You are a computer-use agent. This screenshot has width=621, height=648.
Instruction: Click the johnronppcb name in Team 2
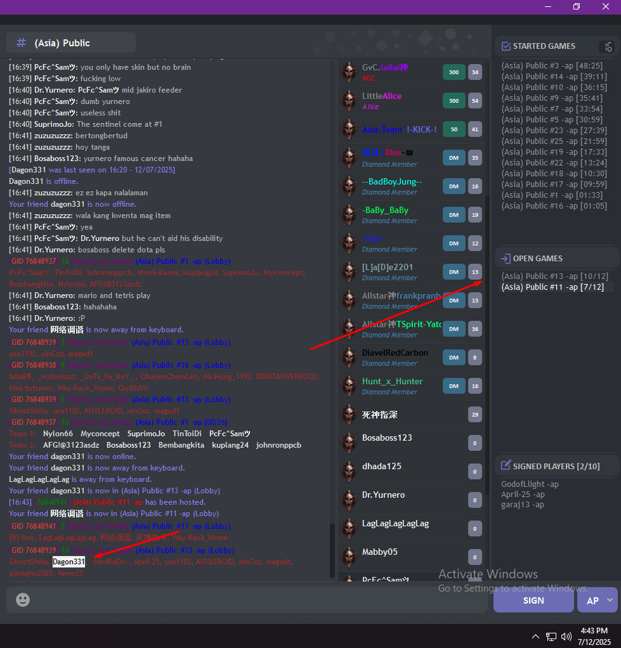click(278, 445)
